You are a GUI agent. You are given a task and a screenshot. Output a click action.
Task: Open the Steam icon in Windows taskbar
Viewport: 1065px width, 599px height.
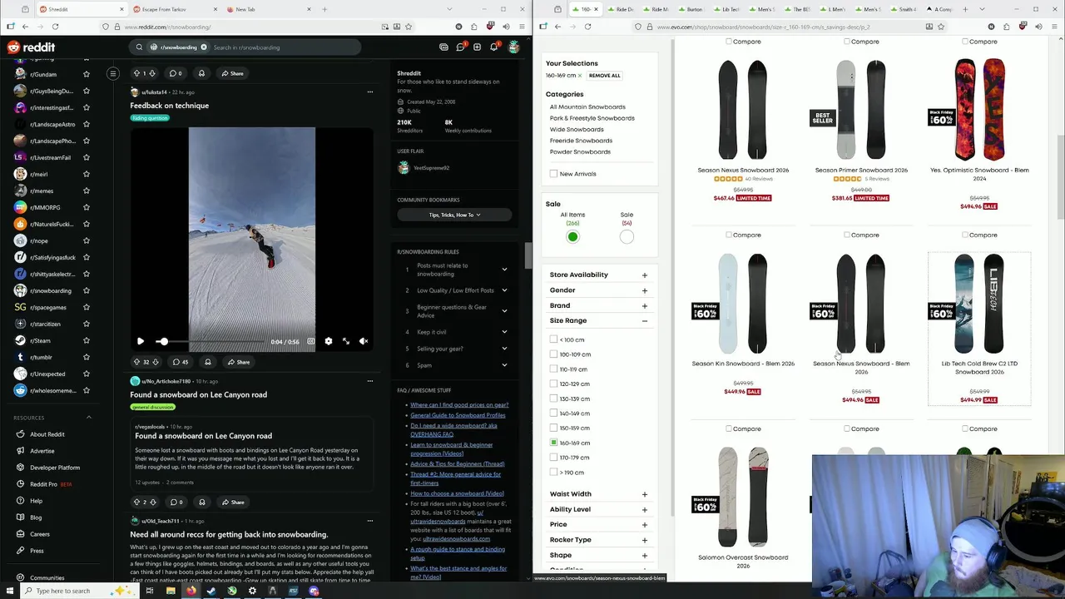point(211,591)
